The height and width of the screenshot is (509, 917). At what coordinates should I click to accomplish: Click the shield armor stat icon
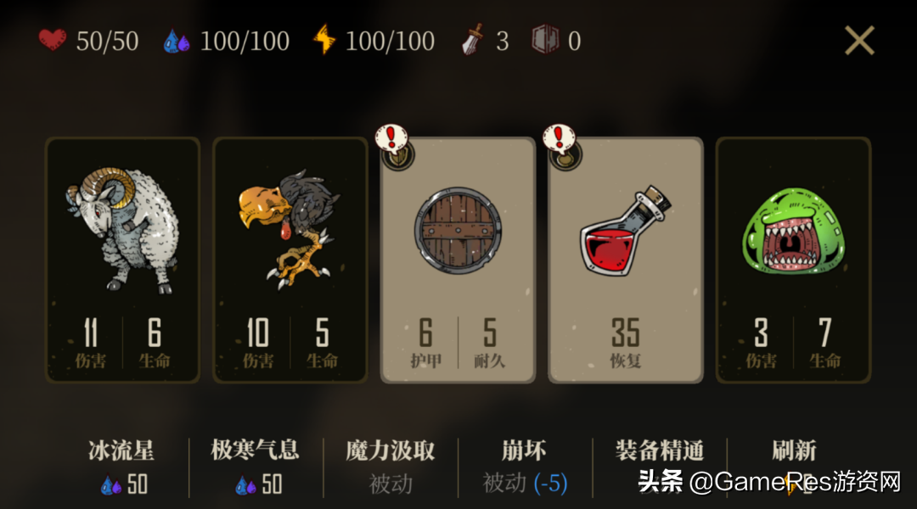(x=545, y=41)
